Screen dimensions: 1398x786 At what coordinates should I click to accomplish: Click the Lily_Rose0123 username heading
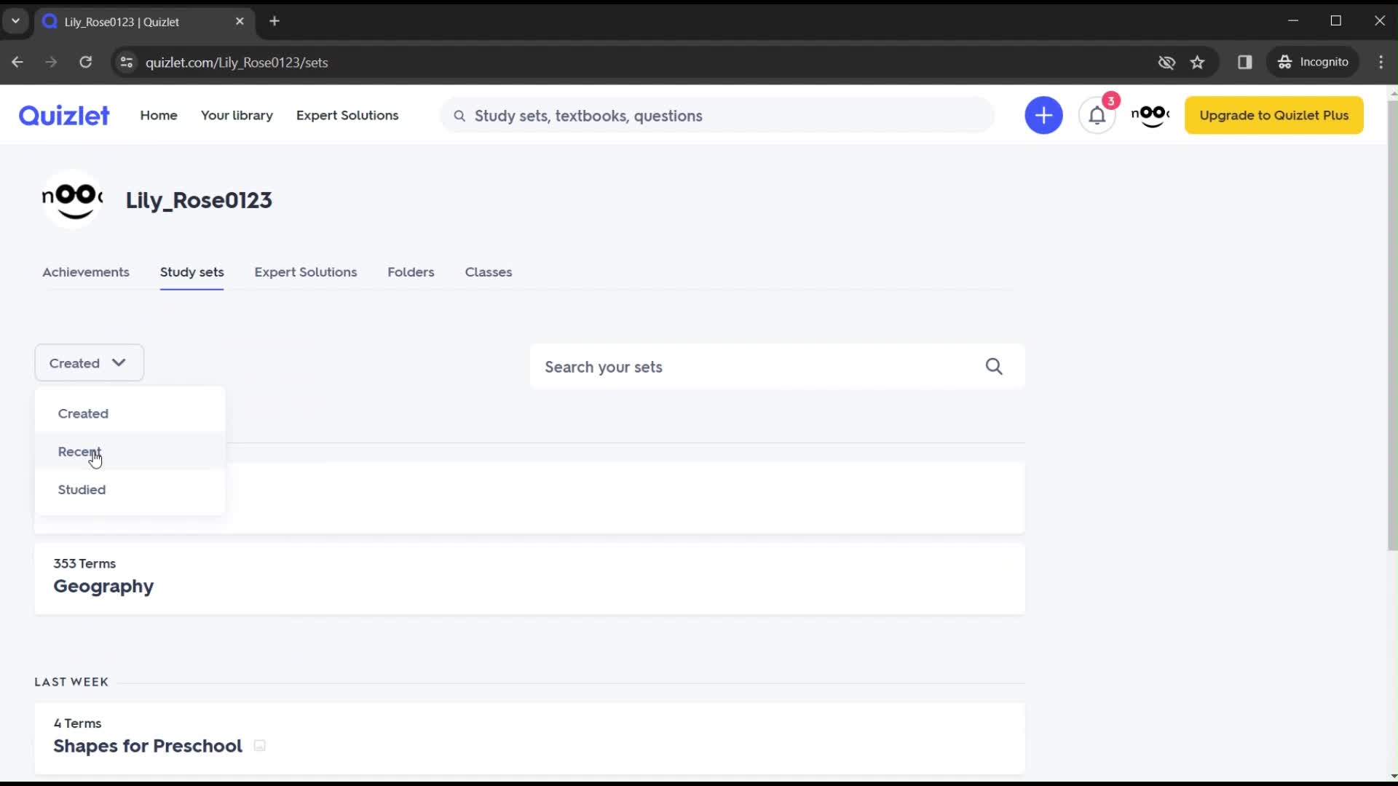point(199,200)
